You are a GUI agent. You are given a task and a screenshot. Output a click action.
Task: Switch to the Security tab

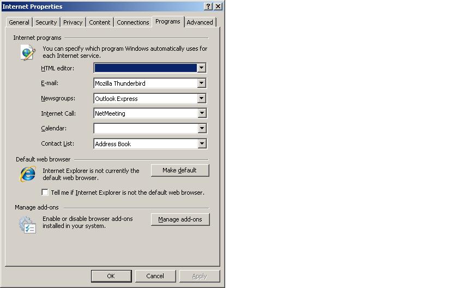(x=46, y=22)
